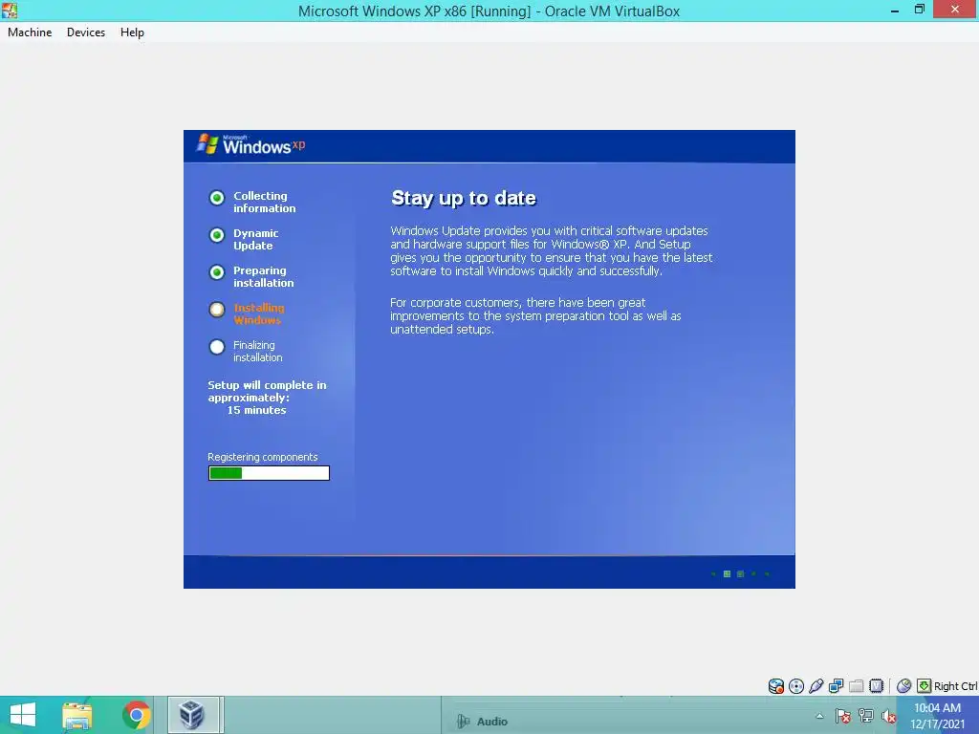Click the Audio toolbar on taskbar
The height and width of the screenshot is (734, 979).
point(483,722)
